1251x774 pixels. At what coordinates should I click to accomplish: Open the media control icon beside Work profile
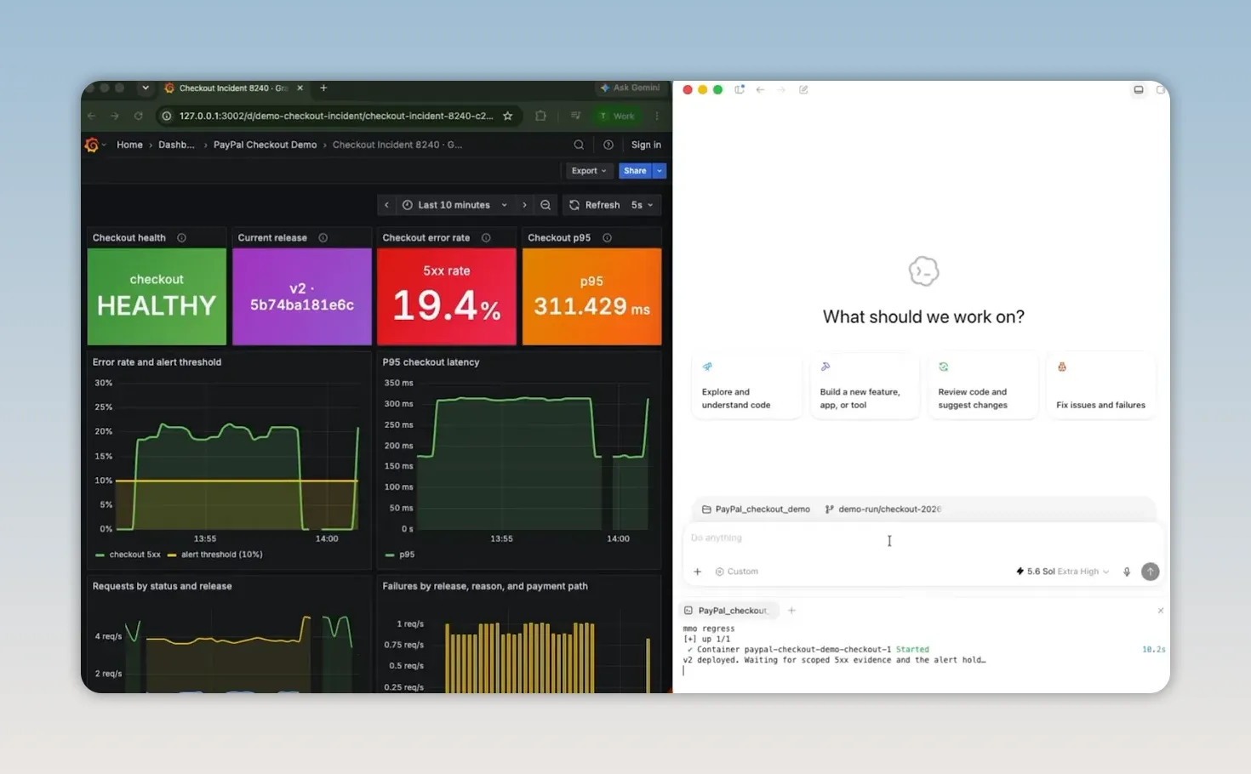pyautogui.click(x=575, y=116)
